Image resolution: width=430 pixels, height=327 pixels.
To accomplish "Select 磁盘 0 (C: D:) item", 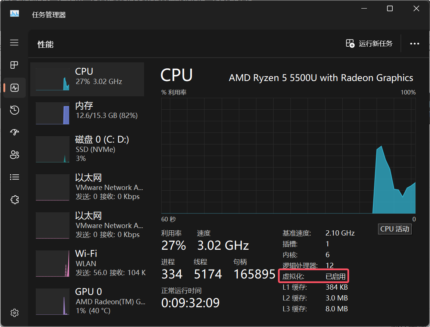I will click(87, 149).
